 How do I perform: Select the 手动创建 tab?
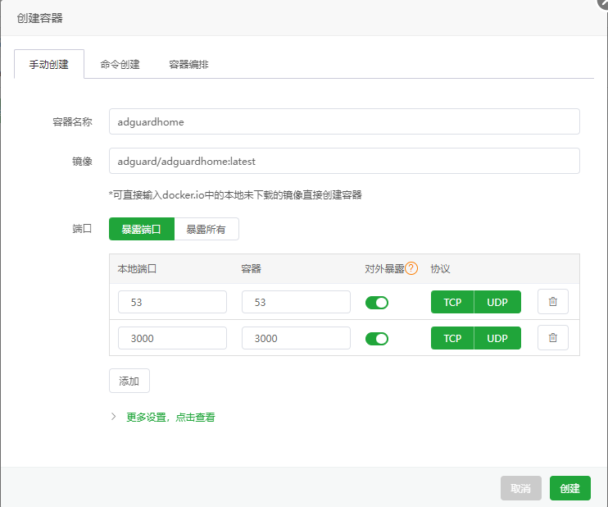point(49,64)
